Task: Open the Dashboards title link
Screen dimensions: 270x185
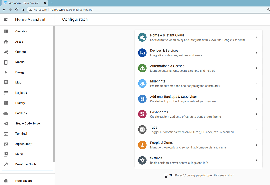Action: [159, 112]
